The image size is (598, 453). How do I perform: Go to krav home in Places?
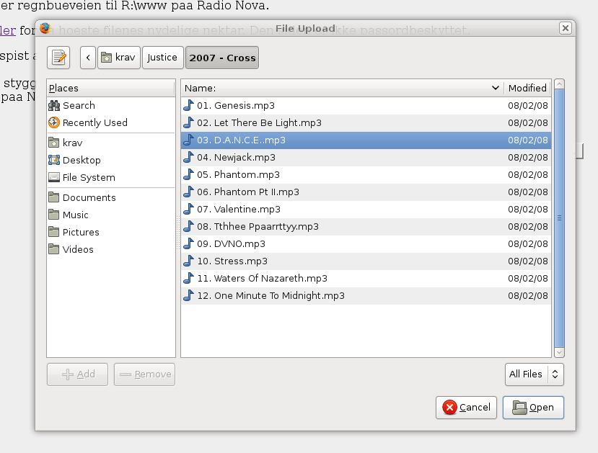(111, 143)
